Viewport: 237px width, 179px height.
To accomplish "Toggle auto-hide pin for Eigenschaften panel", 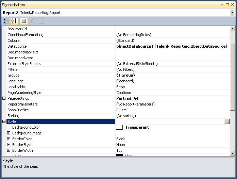I will (x=227, y=5).
